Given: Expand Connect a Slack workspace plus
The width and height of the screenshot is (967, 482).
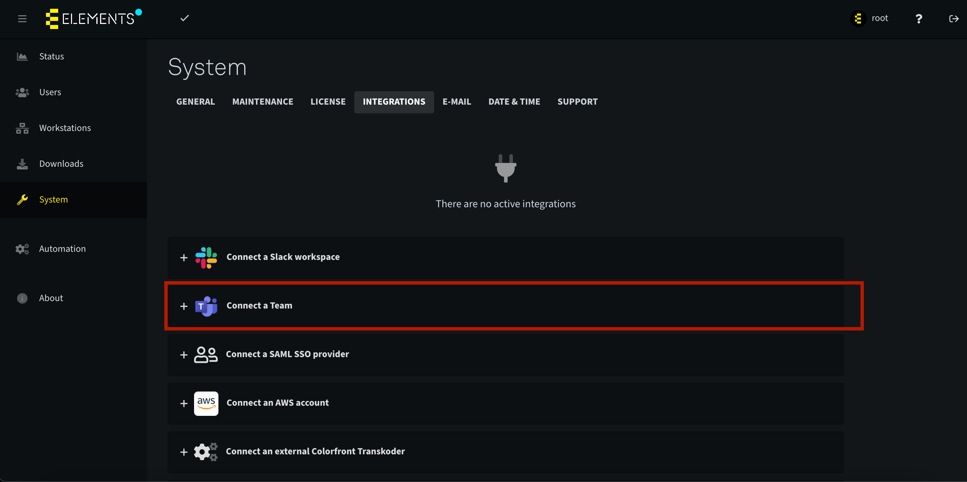Looking at the screenshot, I should [184, 258].
